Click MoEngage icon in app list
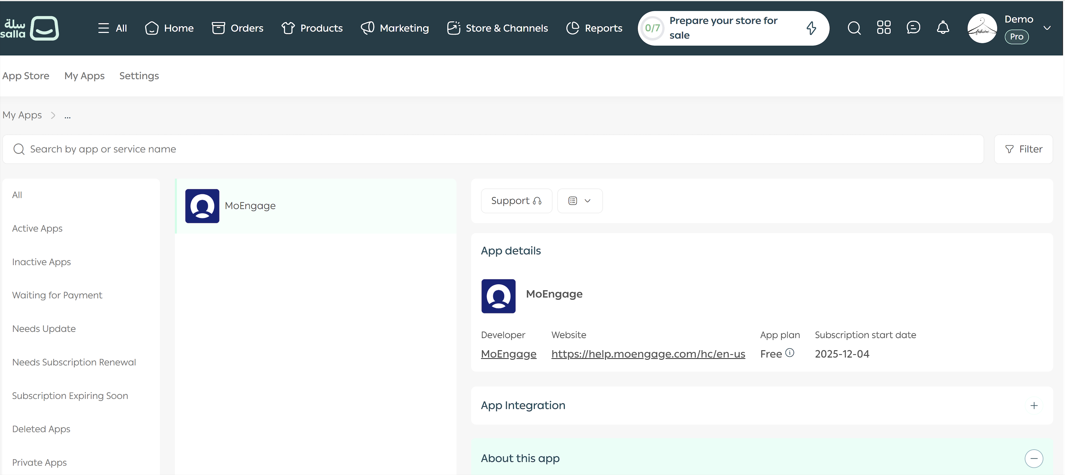The image size is (1065, 475). coord(202,206)
